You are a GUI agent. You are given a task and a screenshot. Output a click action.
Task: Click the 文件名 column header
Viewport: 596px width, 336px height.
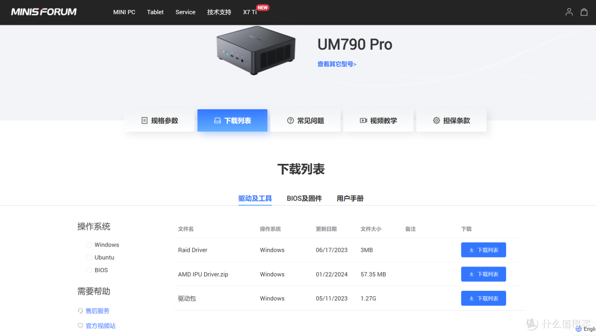click(x=186, y=229)
